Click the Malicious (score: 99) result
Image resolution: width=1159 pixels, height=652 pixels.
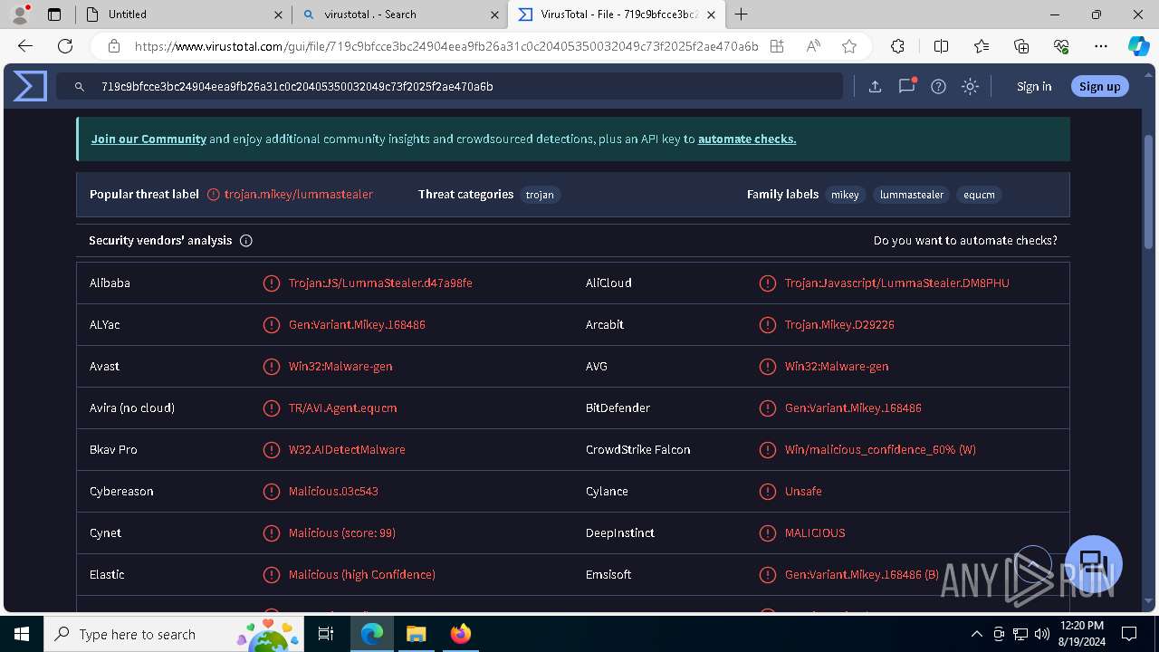pyautogui.click(x=342, y=533)
